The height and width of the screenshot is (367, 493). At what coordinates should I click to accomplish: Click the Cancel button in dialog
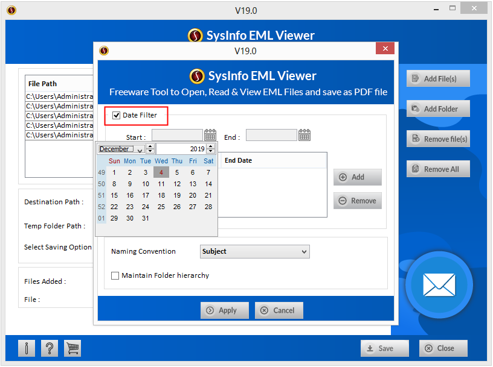tap(279, 310)
